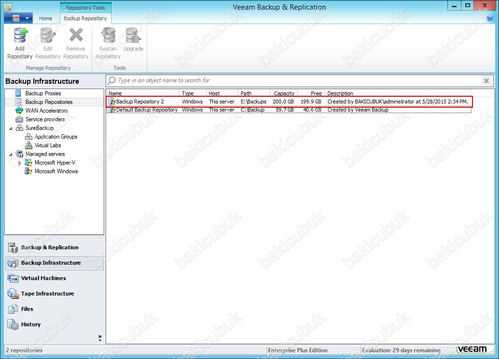This screenshot has height=359, width=499.
Task: Select the SureBackup tree item
Action: pyautogui.click(x=40, y=128)
